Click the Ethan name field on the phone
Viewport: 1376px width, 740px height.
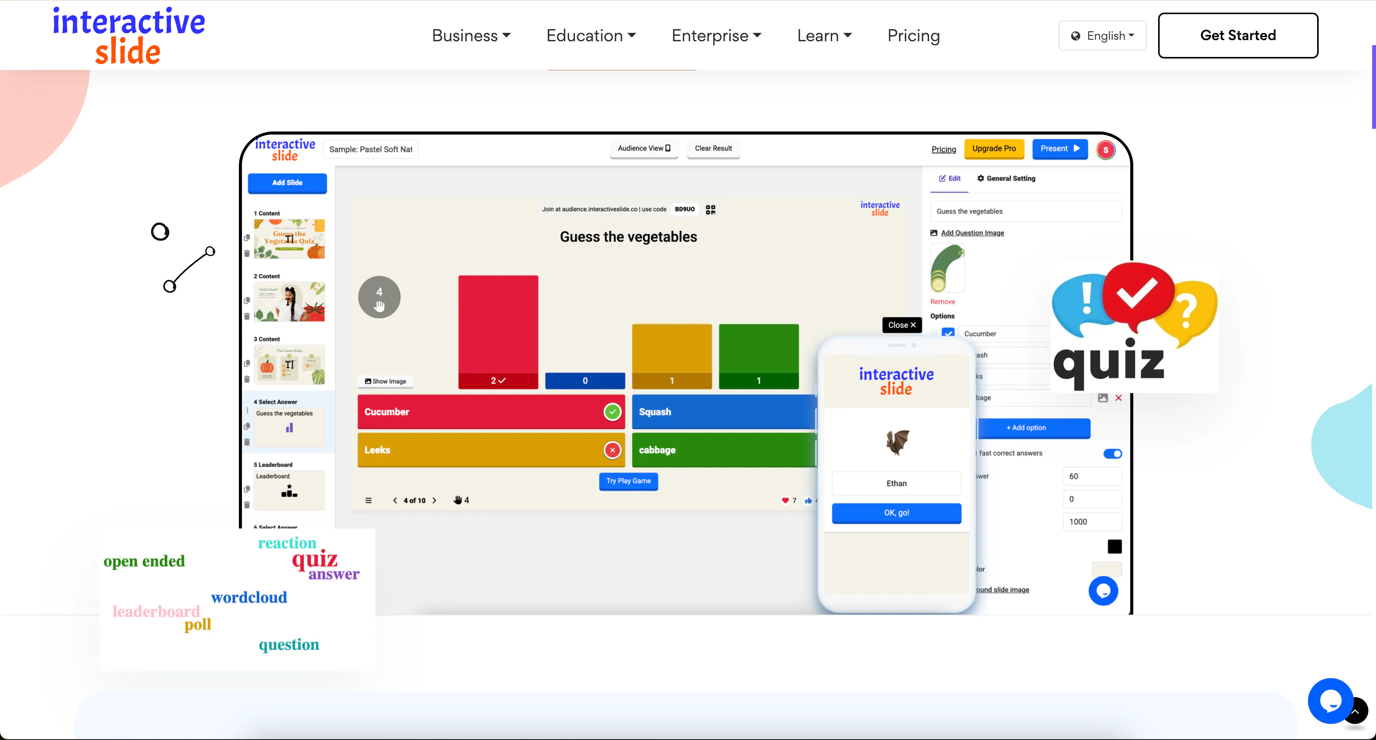tap(896, 484)
